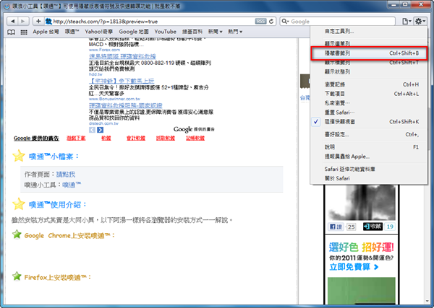Go back with the Back arrow
The width and height of the screenshot is (434, 308).
[x=12, y=21]
